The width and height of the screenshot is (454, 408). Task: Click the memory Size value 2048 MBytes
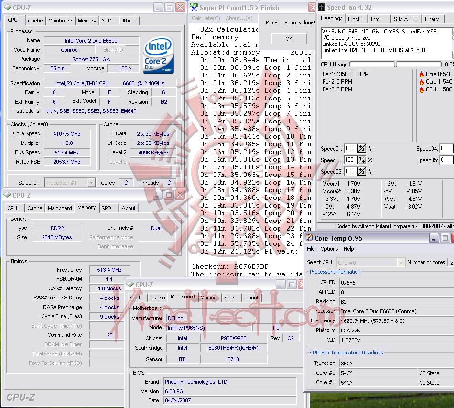[57, 237]
